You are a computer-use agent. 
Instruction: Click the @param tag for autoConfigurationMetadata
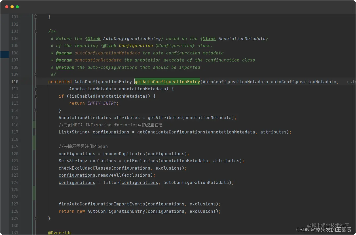click(64, 53)
